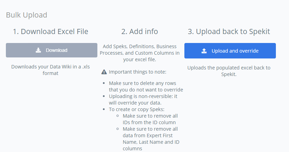Select the '3. Upload back to Spekit' heading
This screenshot has width=289, height=152.
coord(229,32)
